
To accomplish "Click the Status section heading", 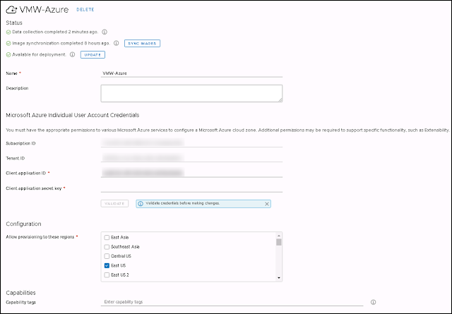I will pyautogui.click(x=14, y=23).
